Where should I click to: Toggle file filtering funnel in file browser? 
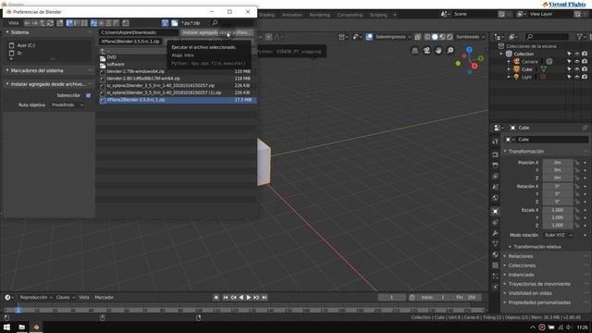click(165, 23)
